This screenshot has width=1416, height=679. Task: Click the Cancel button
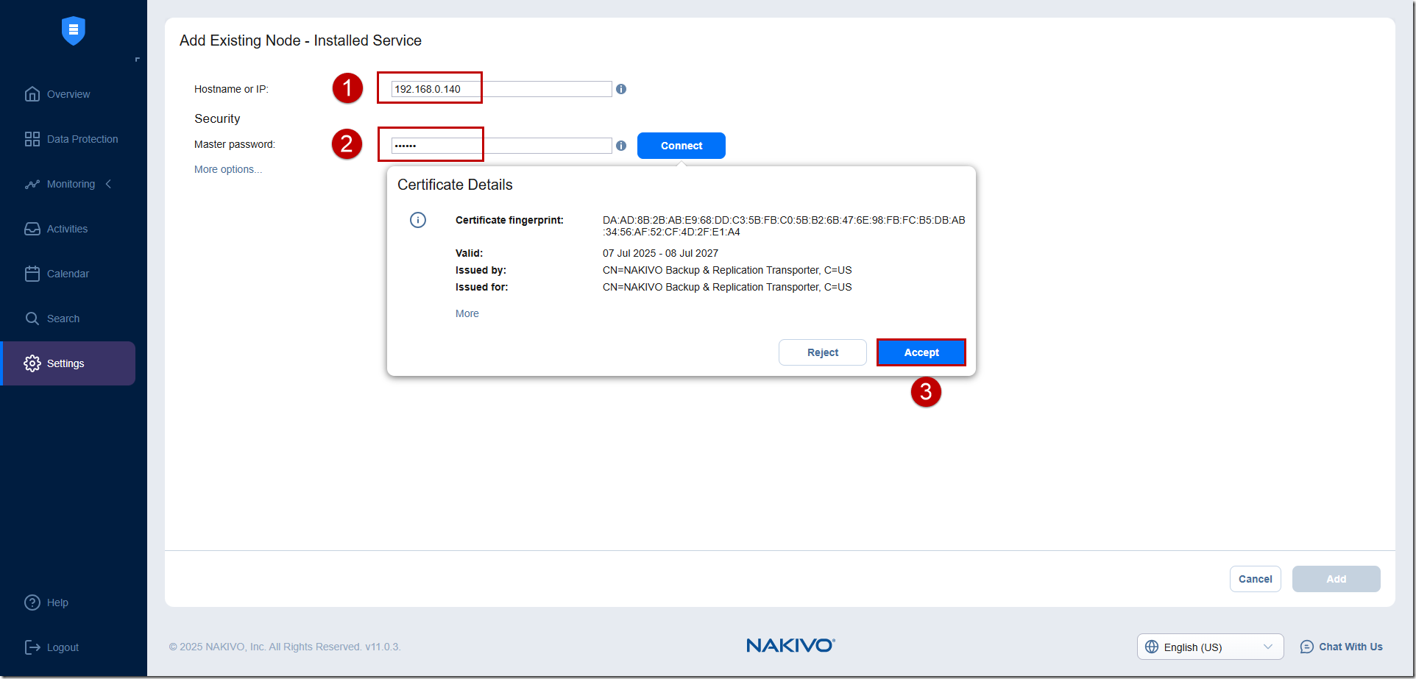click(x=1256, y=579)
